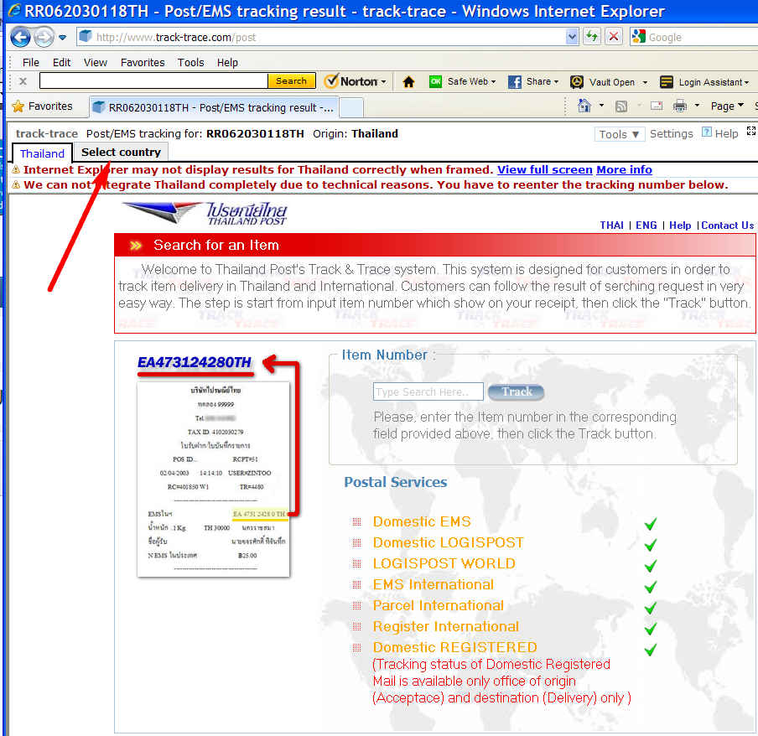Click the Norton toolbar search field
This screenshot has width=758, height=736.
[153, 80]
